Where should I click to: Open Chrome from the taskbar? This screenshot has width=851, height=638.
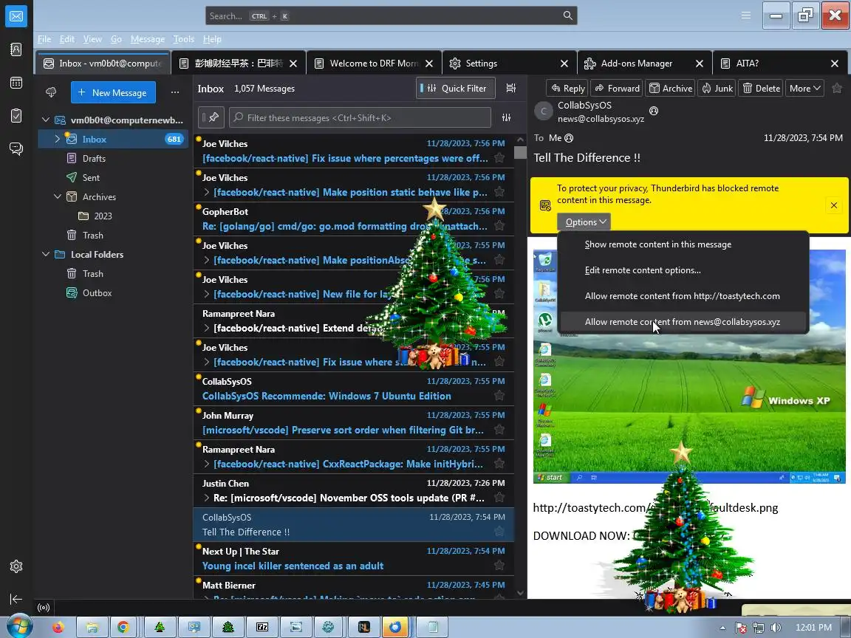(124, 627)
